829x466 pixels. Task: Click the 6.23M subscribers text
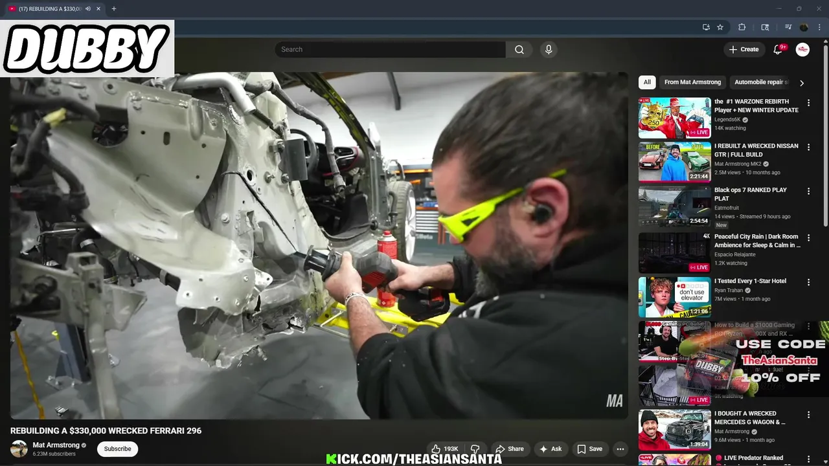54,454
